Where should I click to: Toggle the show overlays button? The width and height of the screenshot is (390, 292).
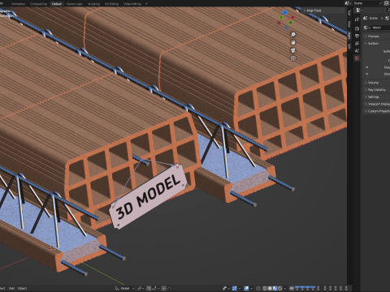click(x=246, y=288)
